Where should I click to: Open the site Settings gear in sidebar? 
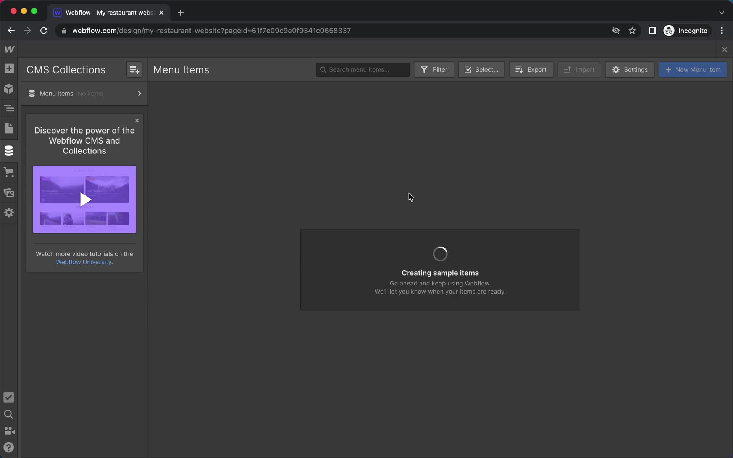pos(9,213)
